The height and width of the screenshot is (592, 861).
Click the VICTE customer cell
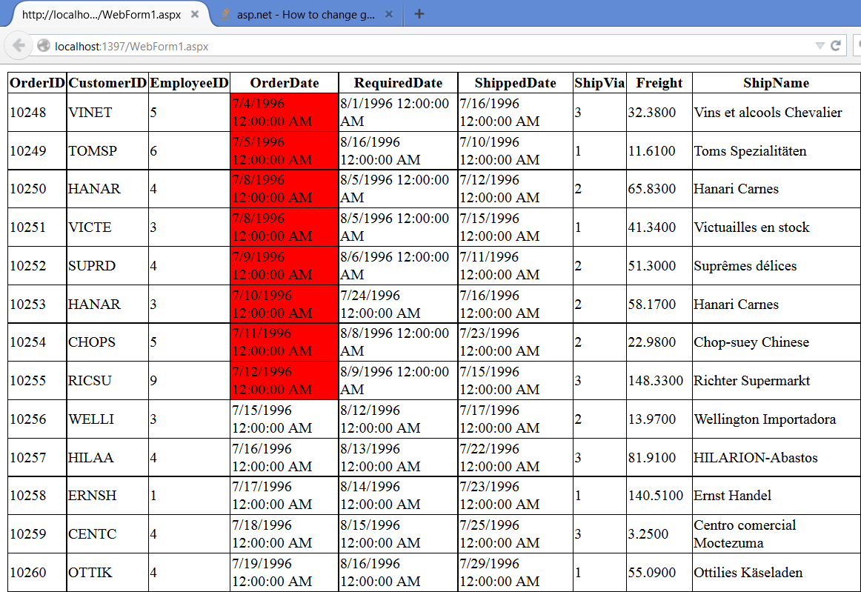click(107, 227)
